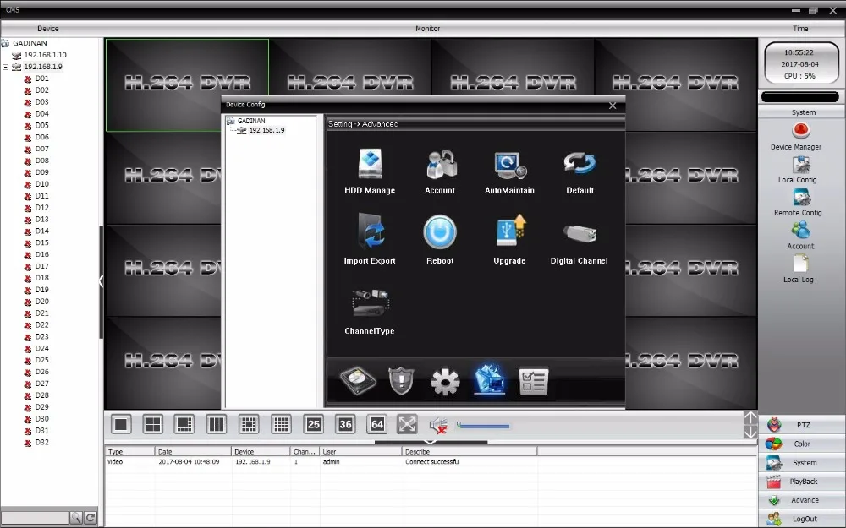The image size is (846, 528).
Task: Sort log by Date column header
Action: (193, 451)
